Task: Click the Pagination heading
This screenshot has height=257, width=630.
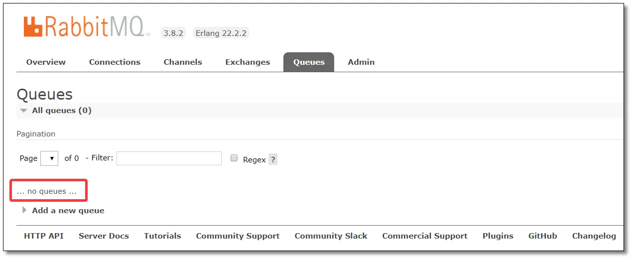Action: point(36,134)
